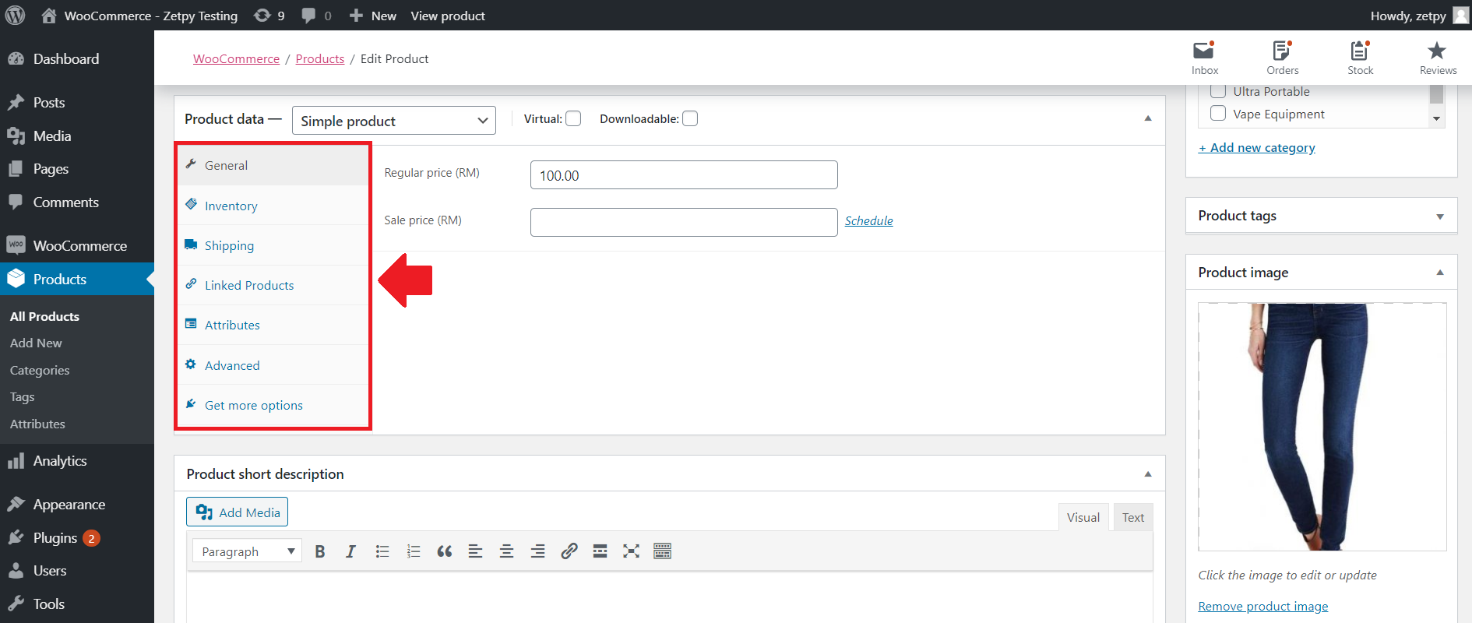The width and height of the screenshot is (1472, 623).
Task: Select the Advanced product data tab
Action: pos(273,365)
